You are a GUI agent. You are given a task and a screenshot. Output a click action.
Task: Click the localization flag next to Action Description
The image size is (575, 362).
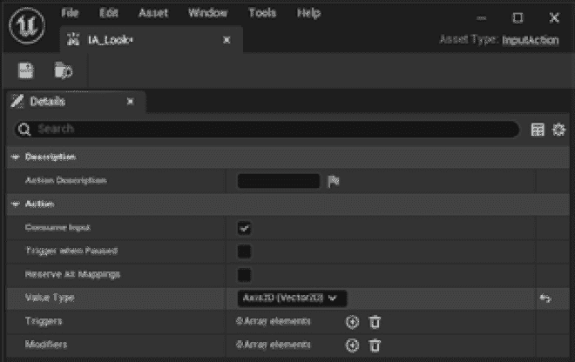(x=334, y=181)
